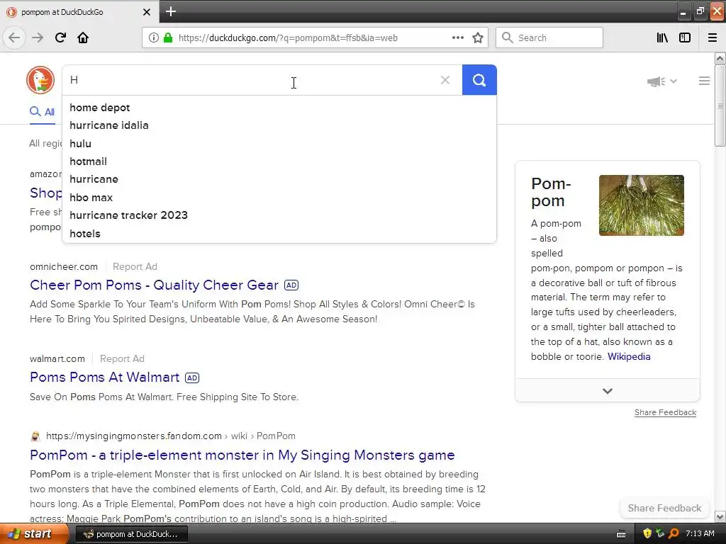
Task: Select the pompom at DuckDuckGo tab
Action: 79,12
